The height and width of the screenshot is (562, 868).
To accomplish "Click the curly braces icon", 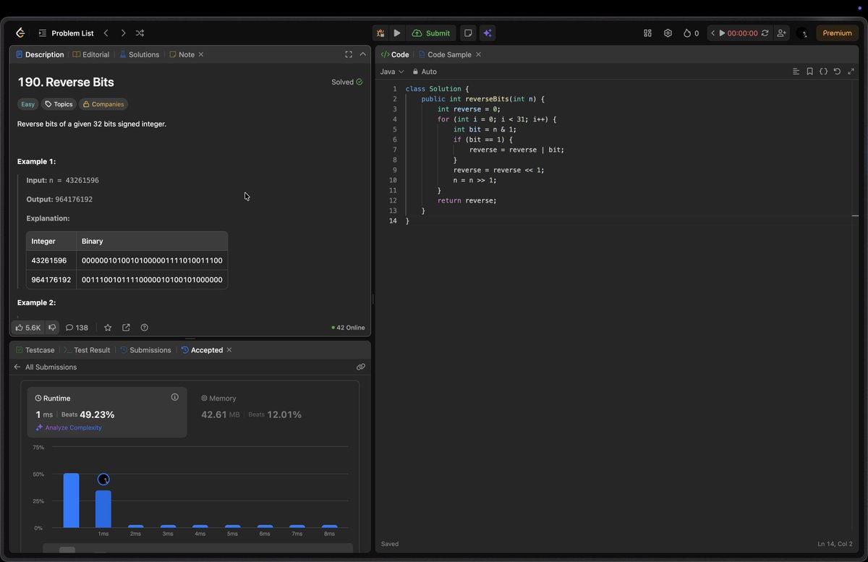I will click(823, 72).
